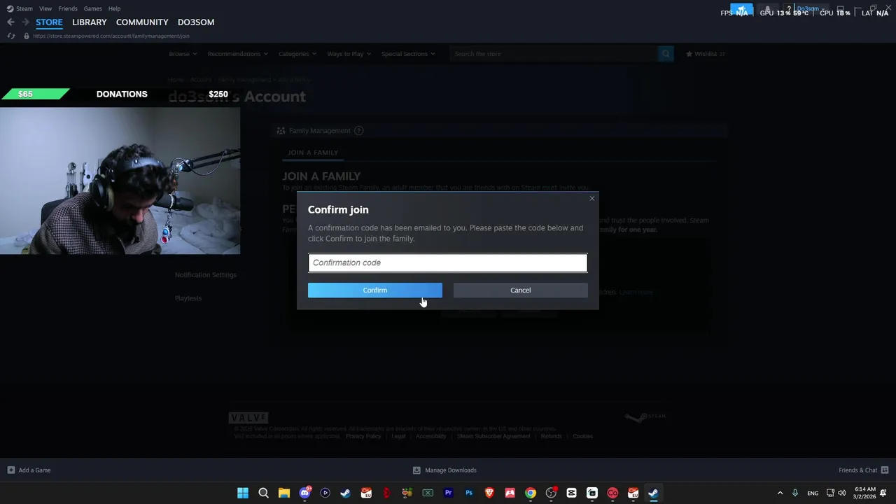Click the blue announcements megaphone icon

(x=742, y=10)
